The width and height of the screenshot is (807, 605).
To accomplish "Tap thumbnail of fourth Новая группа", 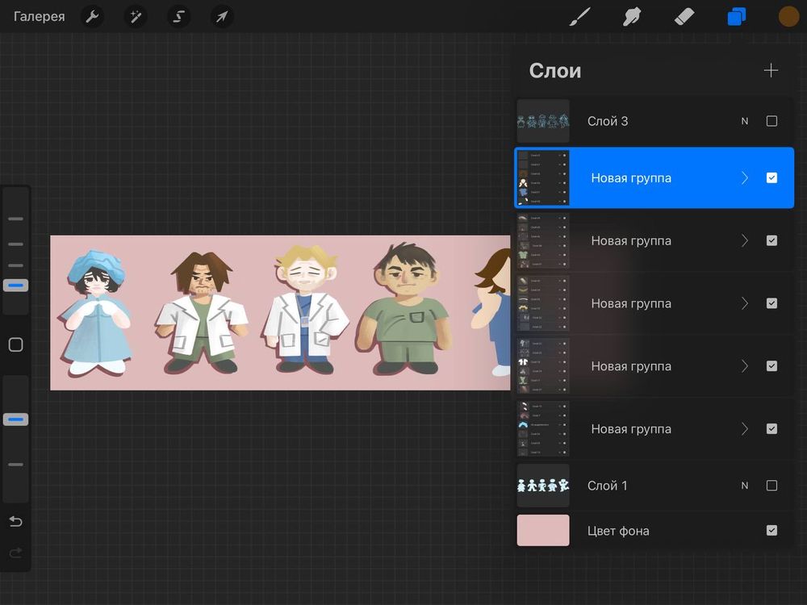I will [543, 366].
